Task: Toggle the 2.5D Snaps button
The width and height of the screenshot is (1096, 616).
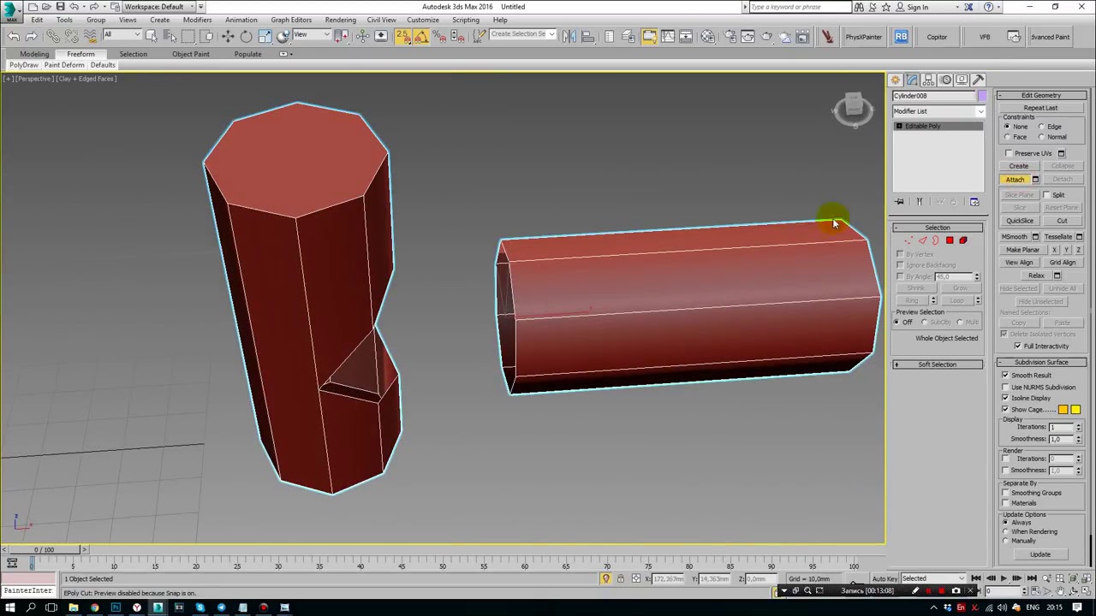Action: 402,36
